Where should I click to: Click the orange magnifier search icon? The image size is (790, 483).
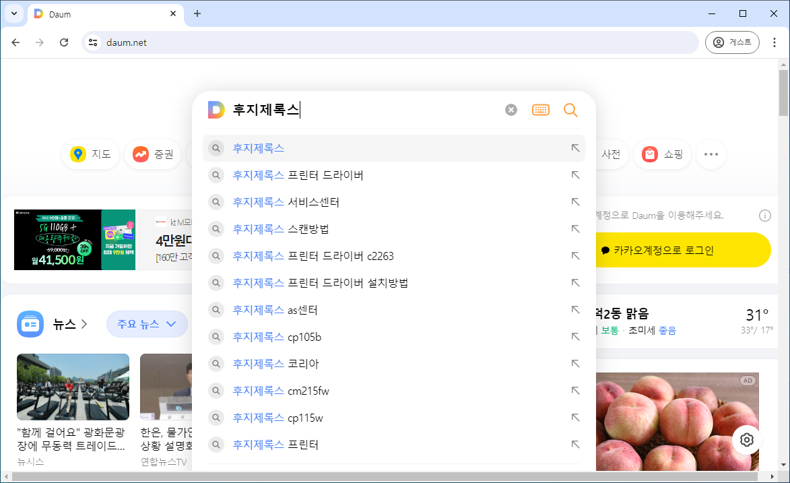[570, 110]
